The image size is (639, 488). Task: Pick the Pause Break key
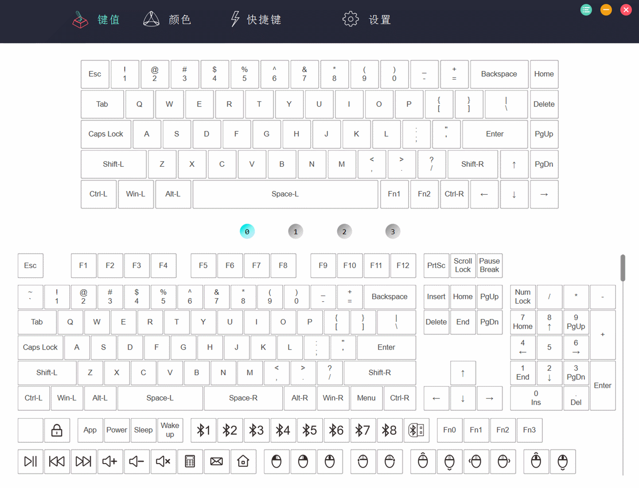click(489, 265)
